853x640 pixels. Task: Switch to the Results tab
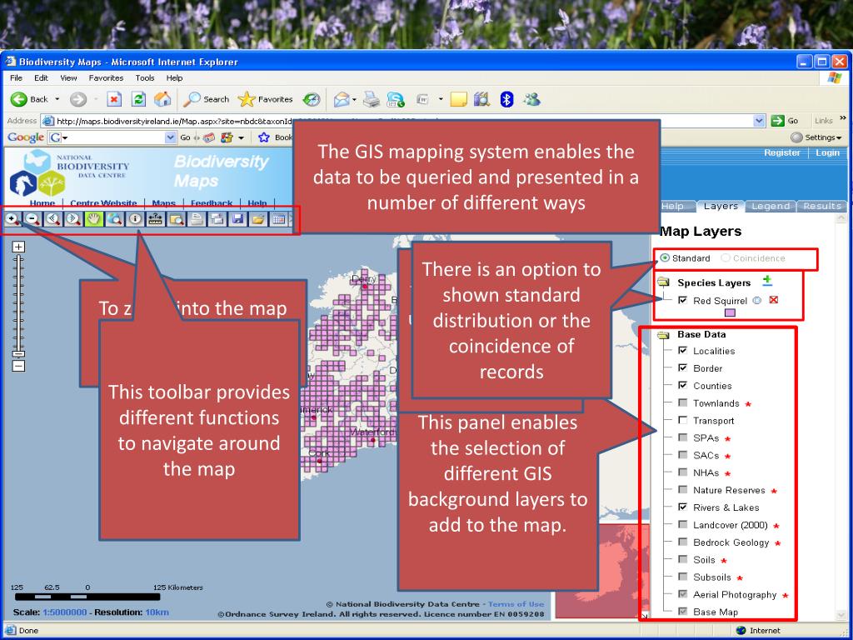(x=821, y=206)
